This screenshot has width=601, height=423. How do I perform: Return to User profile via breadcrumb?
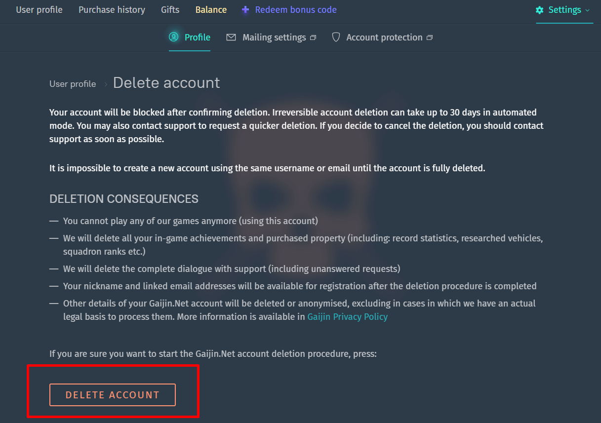coord(73,84)
